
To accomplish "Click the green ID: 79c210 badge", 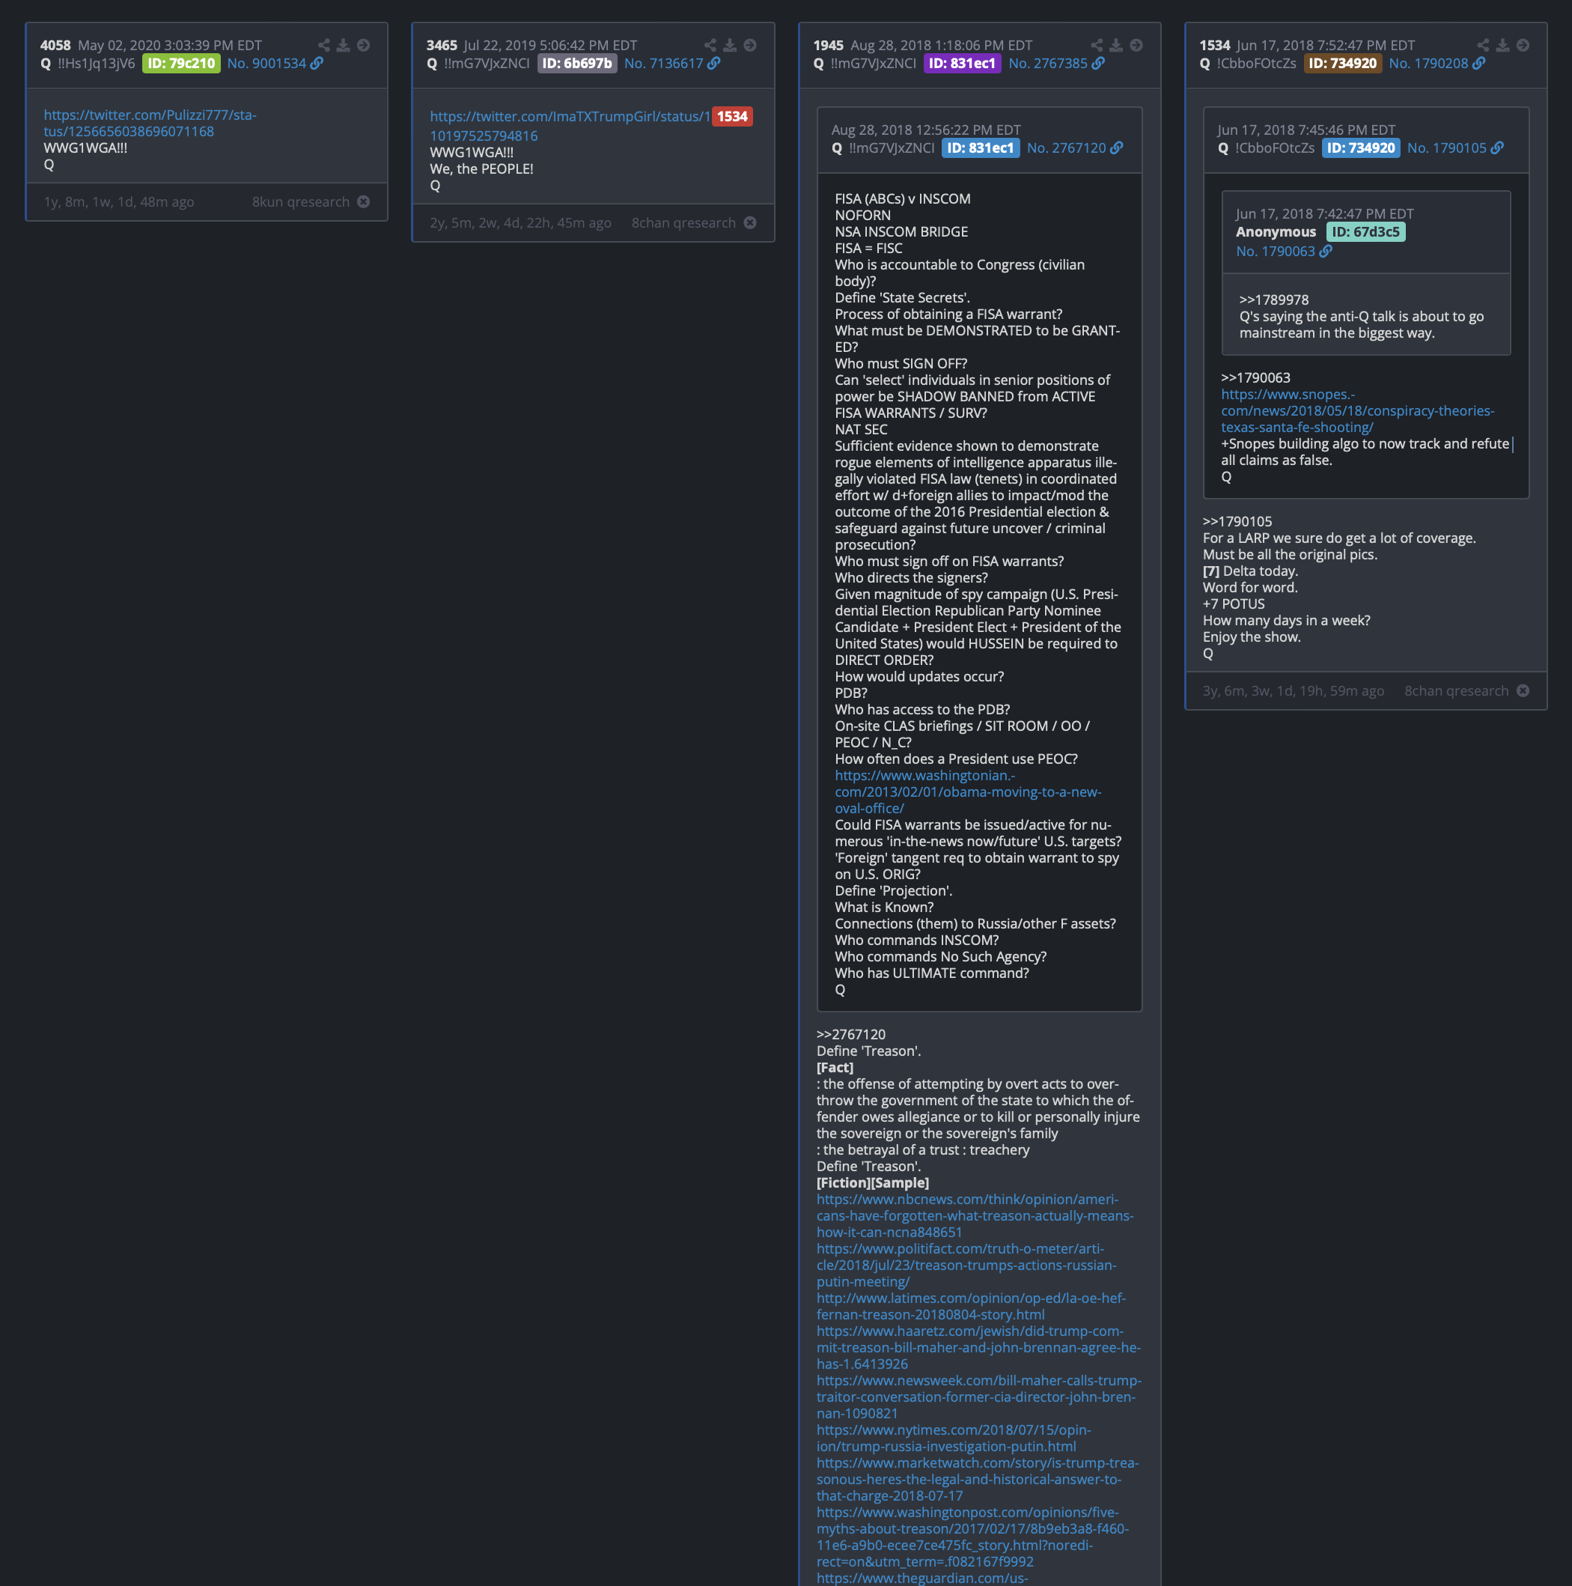I will click(x=181, y=63).
